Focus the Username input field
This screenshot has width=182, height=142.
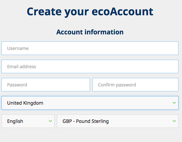[x=90, y=48]
